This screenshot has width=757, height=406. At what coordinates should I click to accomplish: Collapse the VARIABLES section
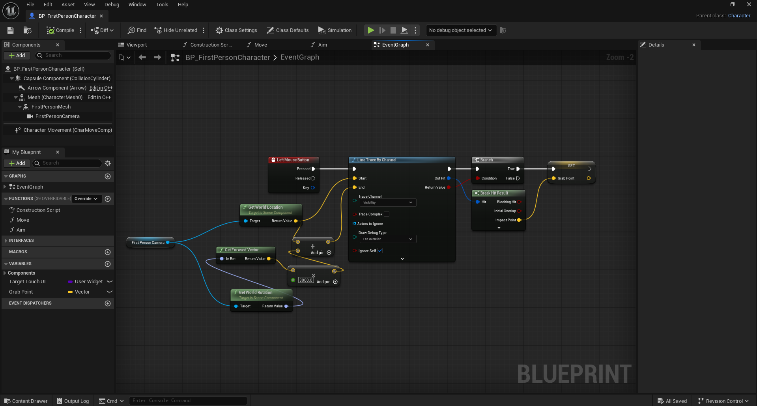pyautogui.click(x=6, y=264)
